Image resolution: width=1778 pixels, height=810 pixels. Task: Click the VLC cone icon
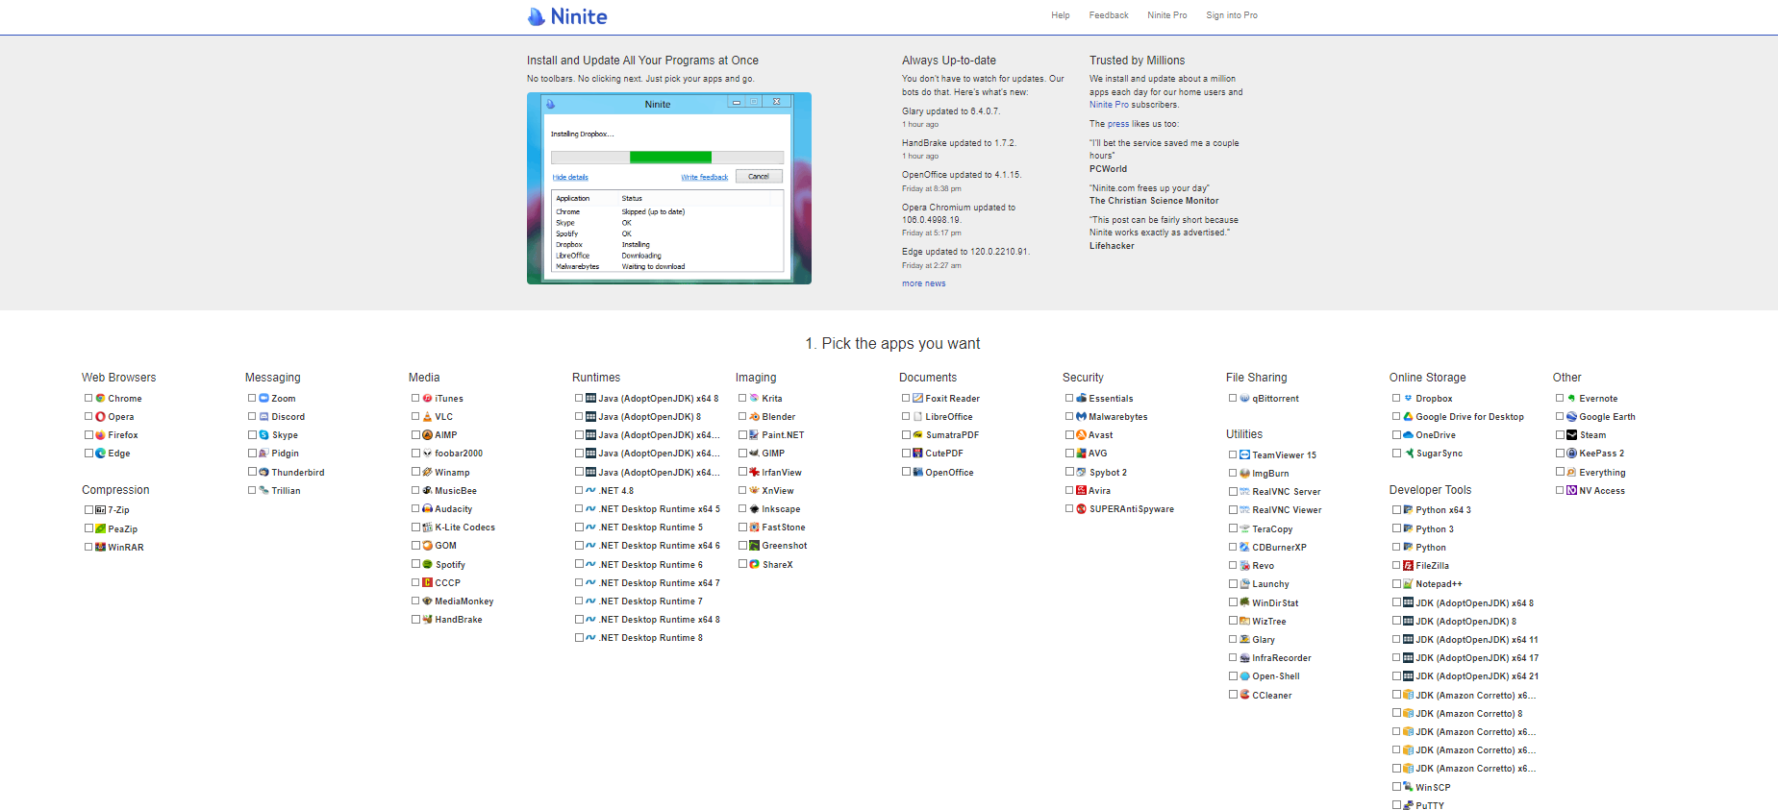(427, 417)
